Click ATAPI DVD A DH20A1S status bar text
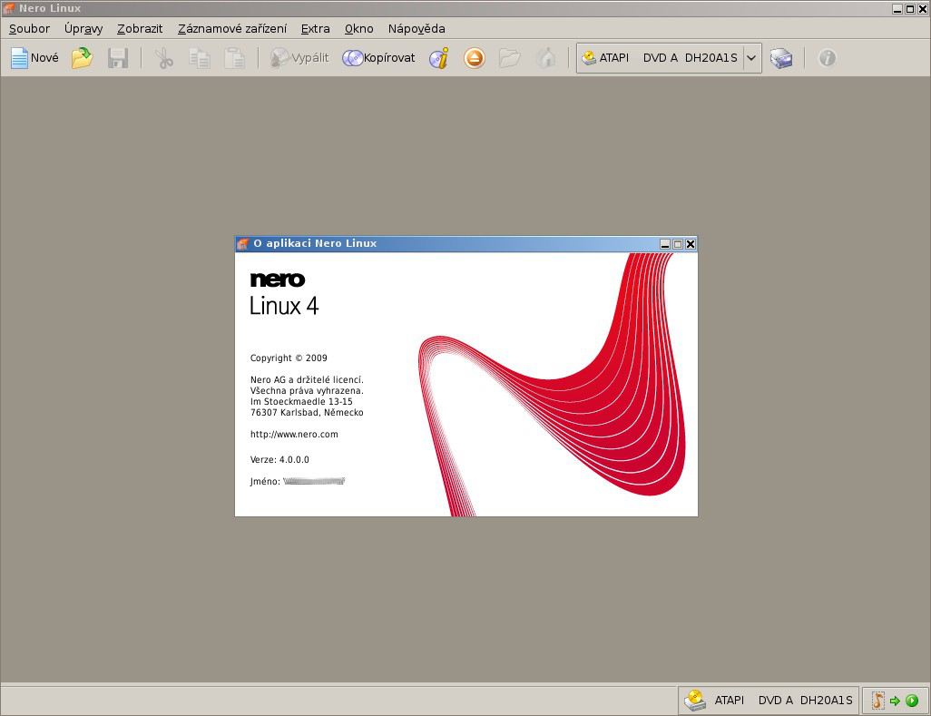Viewport: 931px width, 716px height. coord(783,701)
